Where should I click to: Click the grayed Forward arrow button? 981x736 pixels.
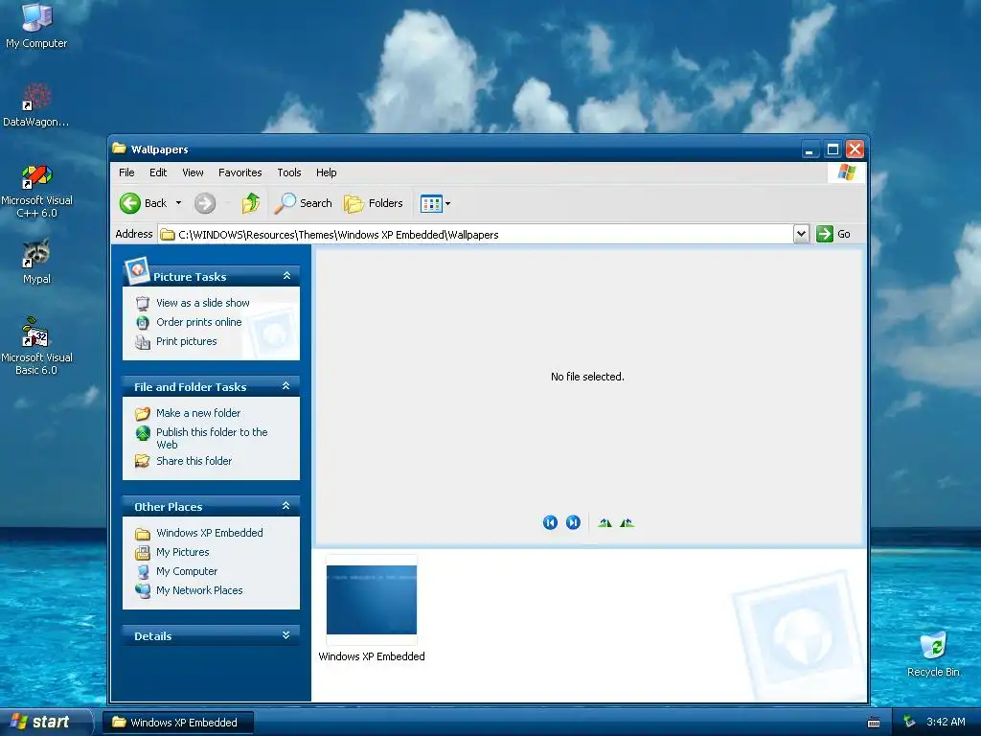coord(205,203)
